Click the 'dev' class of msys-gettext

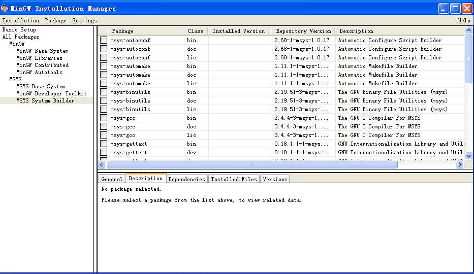[x=192, y=152]
